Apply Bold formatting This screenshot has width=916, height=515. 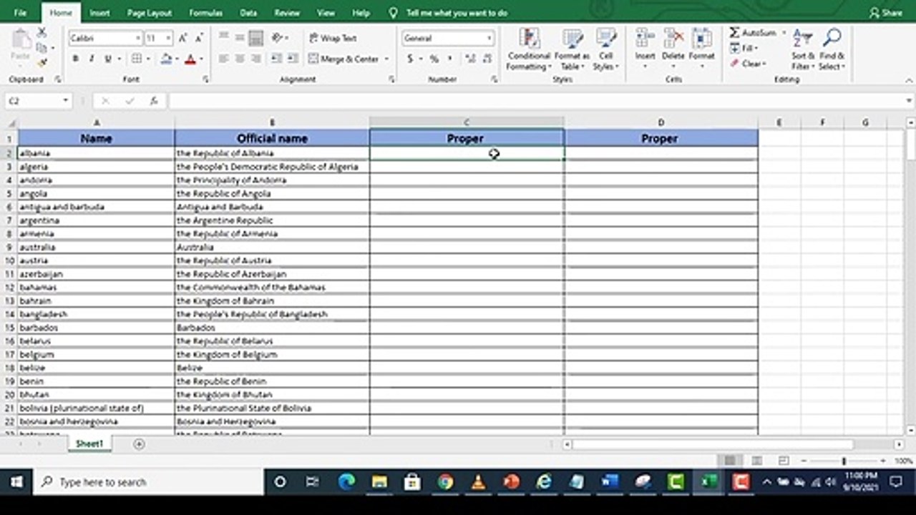[x=75, y=59]
